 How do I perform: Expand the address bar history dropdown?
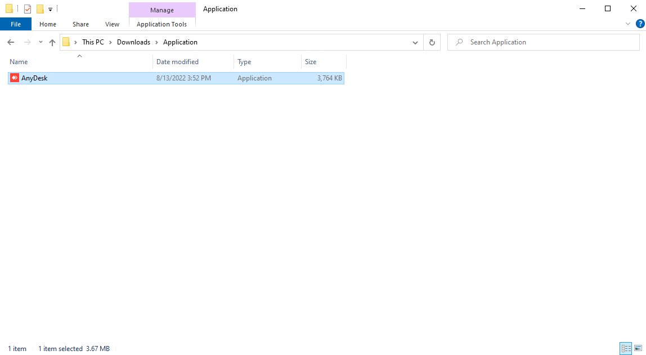(x=415, y=42)
